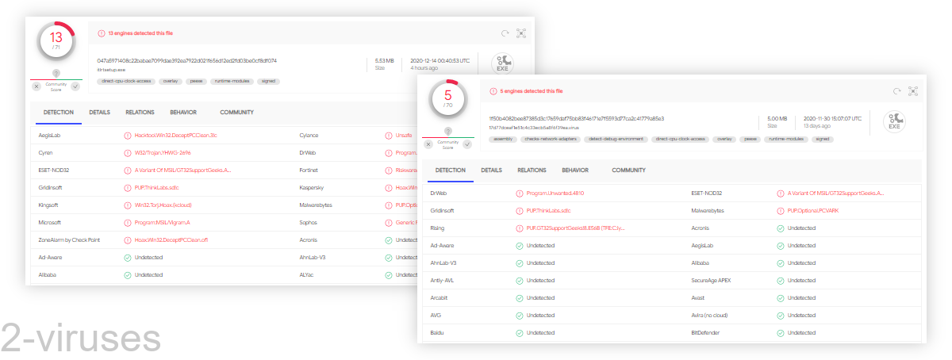Click the 5.00 MB file size
Screen dimensions: 952x360
click(777, 118)
